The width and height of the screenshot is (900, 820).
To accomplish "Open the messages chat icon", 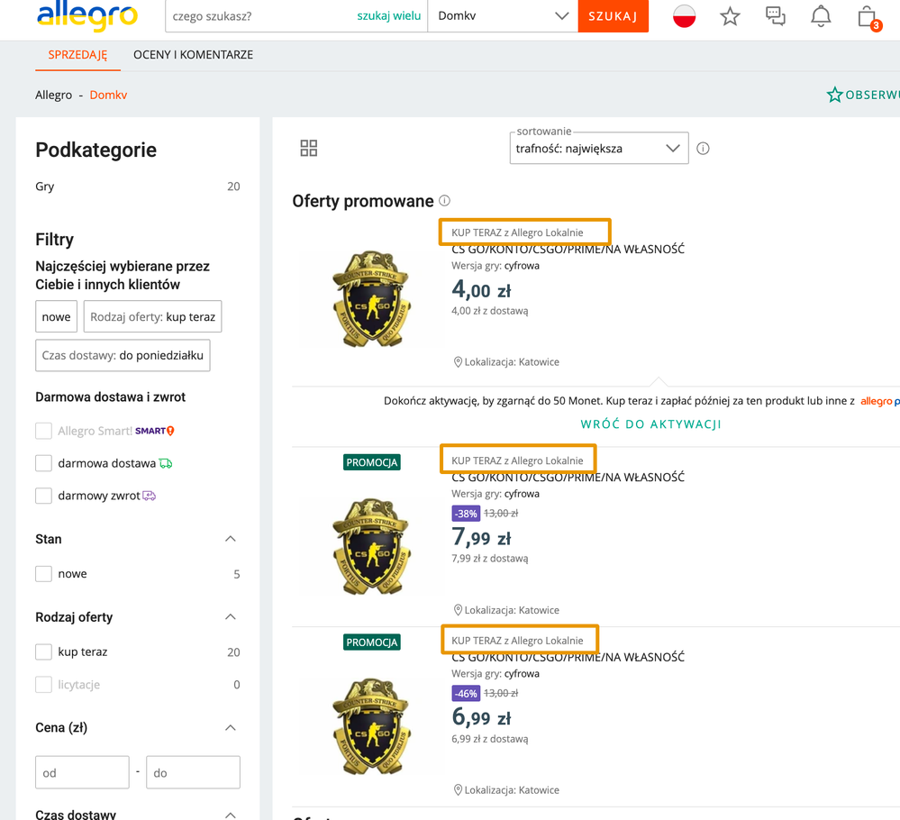I will [x=776, y=16].
